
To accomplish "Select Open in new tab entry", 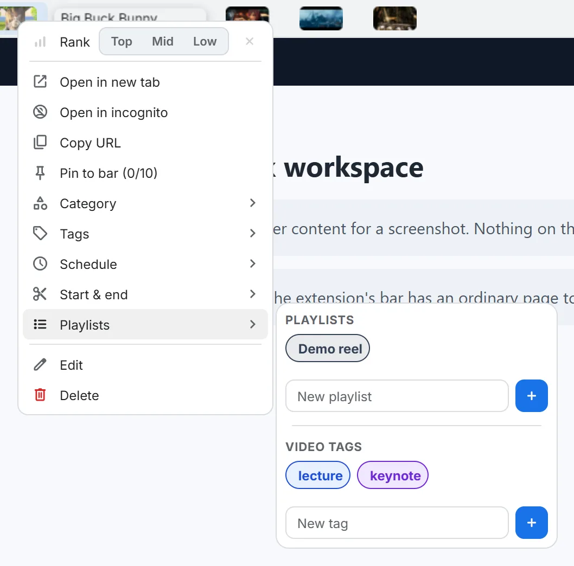I will pos(145,82).
